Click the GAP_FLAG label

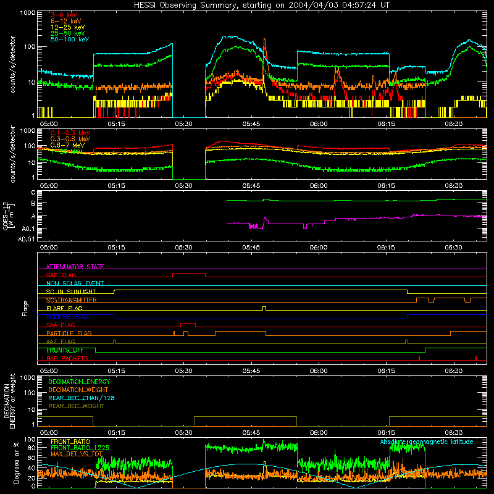61,275
